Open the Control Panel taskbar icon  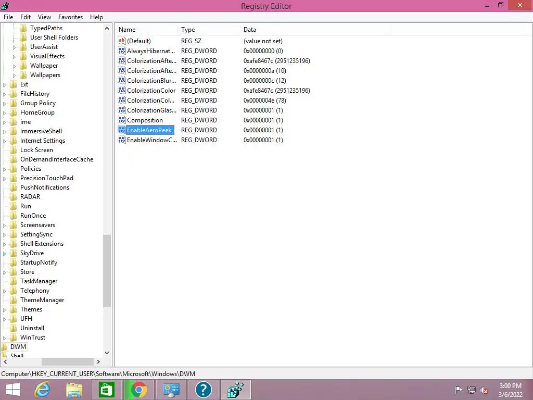(171, 390)
